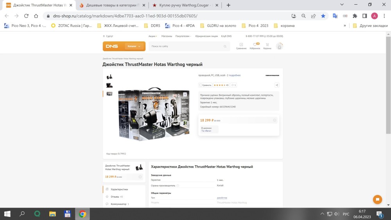Toggle Chrome side panel icon

pyautogui.click(x=364, y=16)
